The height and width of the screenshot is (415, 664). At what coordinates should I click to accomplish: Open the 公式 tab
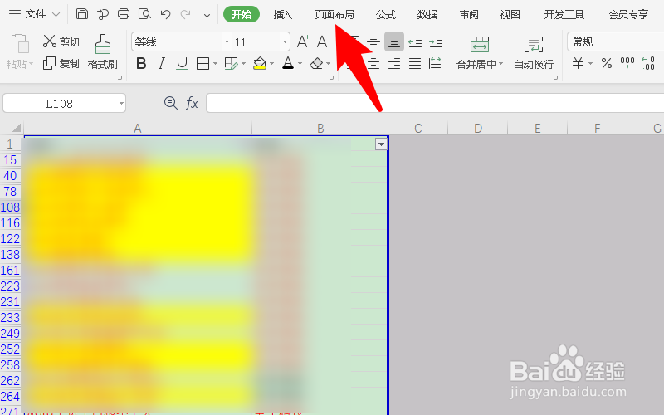pos(386,14)
